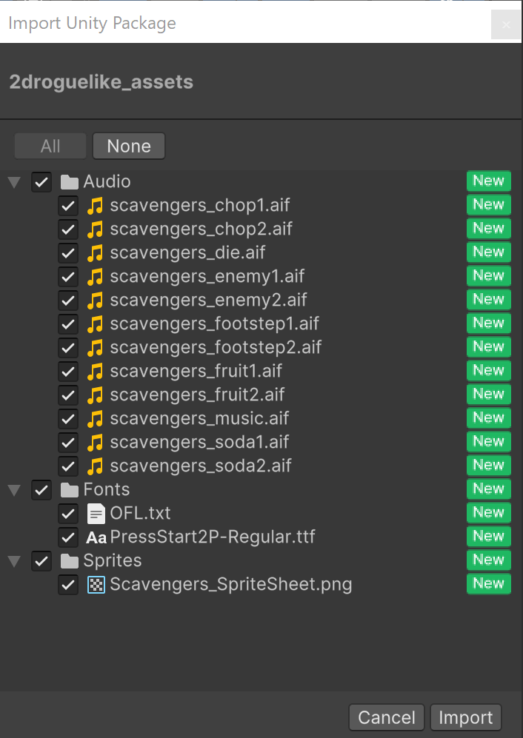Collapse the Audio folder tree
This screenshot has height=738, width=523.
(x=14, y=182)
